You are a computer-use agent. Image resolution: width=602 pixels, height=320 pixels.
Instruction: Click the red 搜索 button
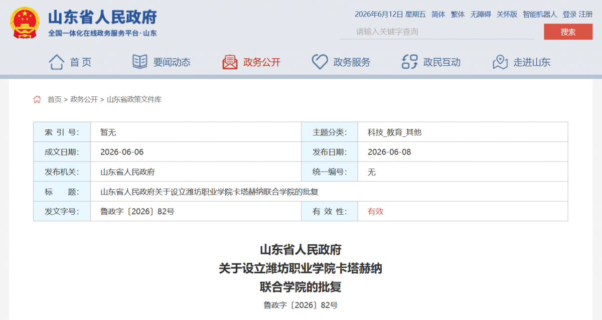point(568,32)
